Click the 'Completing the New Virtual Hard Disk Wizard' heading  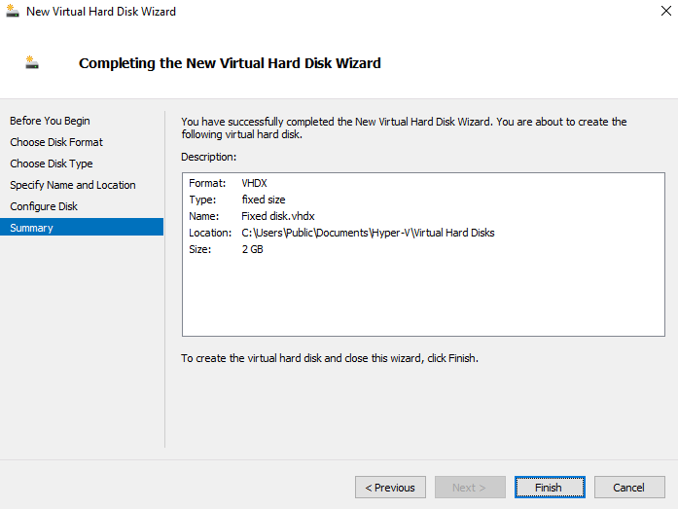tap(230, 63)
